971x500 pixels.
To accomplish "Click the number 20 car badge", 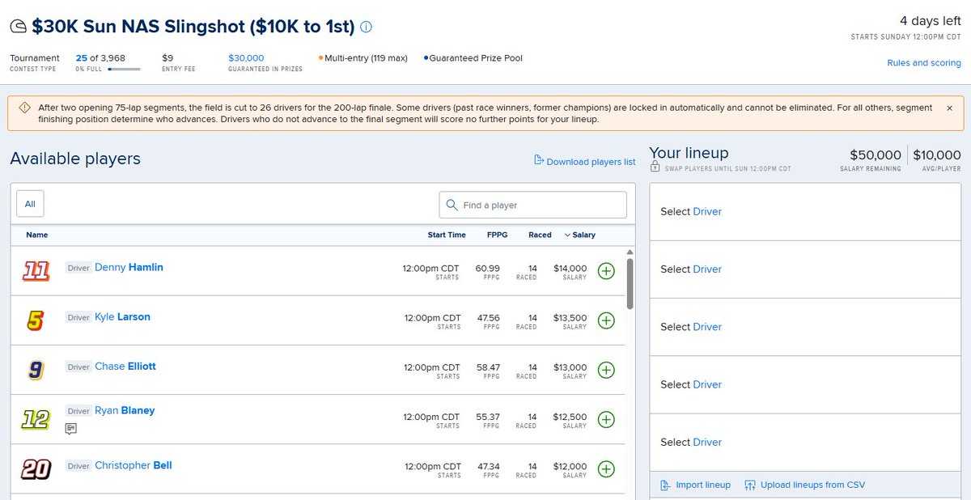I will (36, 468).
